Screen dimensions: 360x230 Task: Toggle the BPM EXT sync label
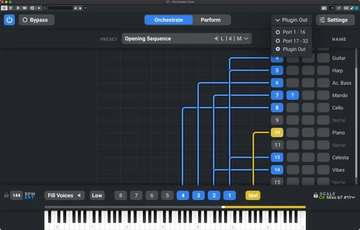(x=30, y=196)
